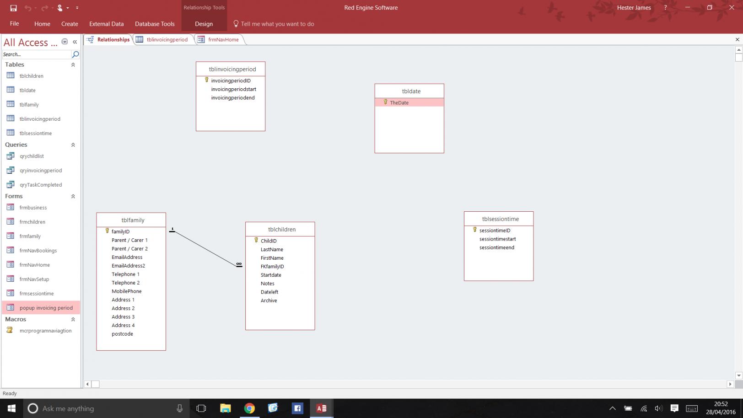Select popup invoicing period form
Image resolution: width=743 pixels, height=418 pixels.
[x=41, y=308]
